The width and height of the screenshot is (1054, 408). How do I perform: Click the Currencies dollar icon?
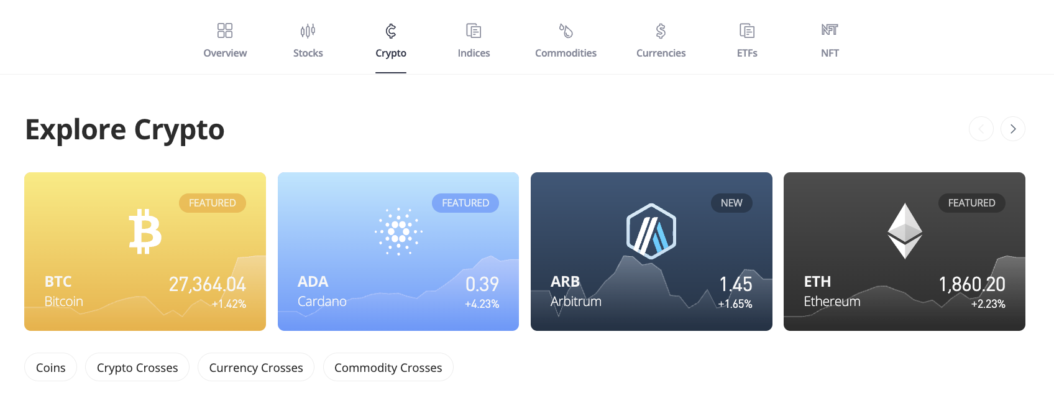click(661, 30)
